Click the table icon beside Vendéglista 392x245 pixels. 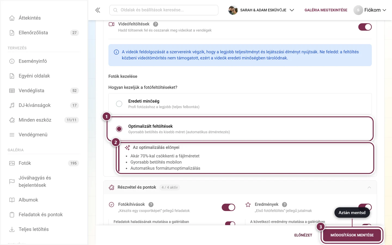[x=12, y=91]
